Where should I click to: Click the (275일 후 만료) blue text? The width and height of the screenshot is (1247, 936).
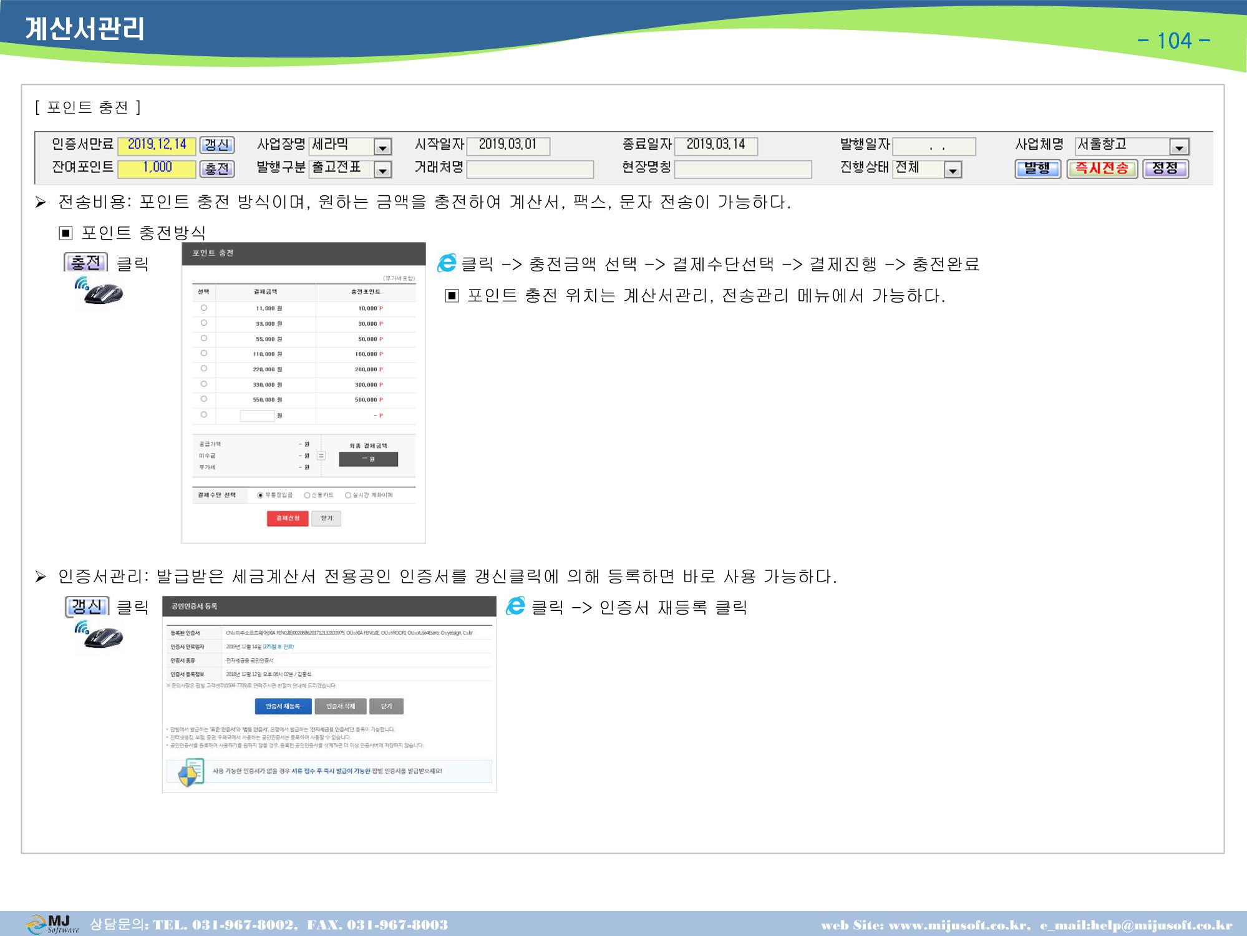click(278, 646)
